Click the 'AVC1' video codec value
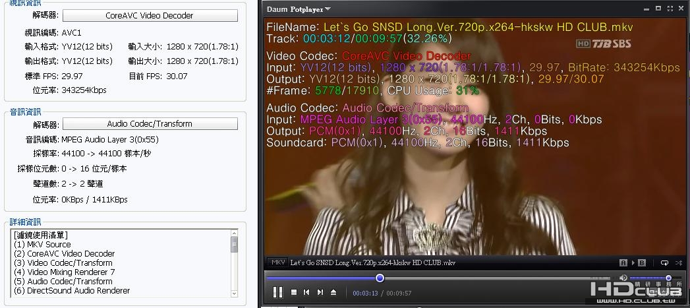This screenshot has height=308, width=690. pyautogui.click(x=71, y=33)
